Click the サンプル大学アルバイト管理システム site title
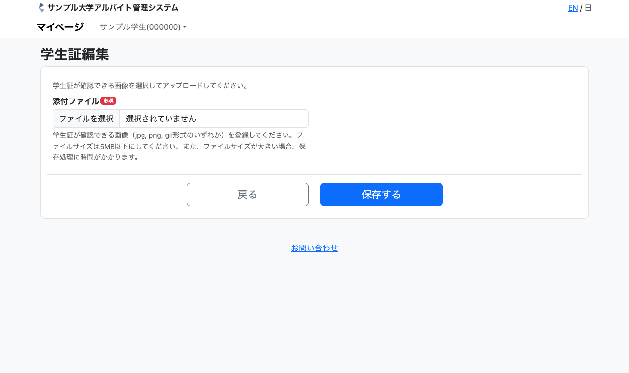The height and width of the screenshot is (373, 629). [x=113, y=8]
